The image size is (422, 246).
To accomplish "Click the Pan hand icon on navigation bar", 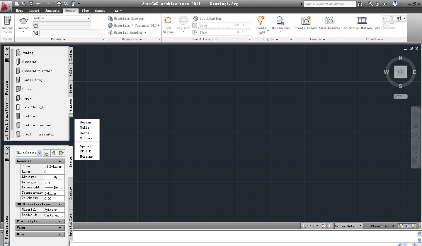I will pos(416,127).
